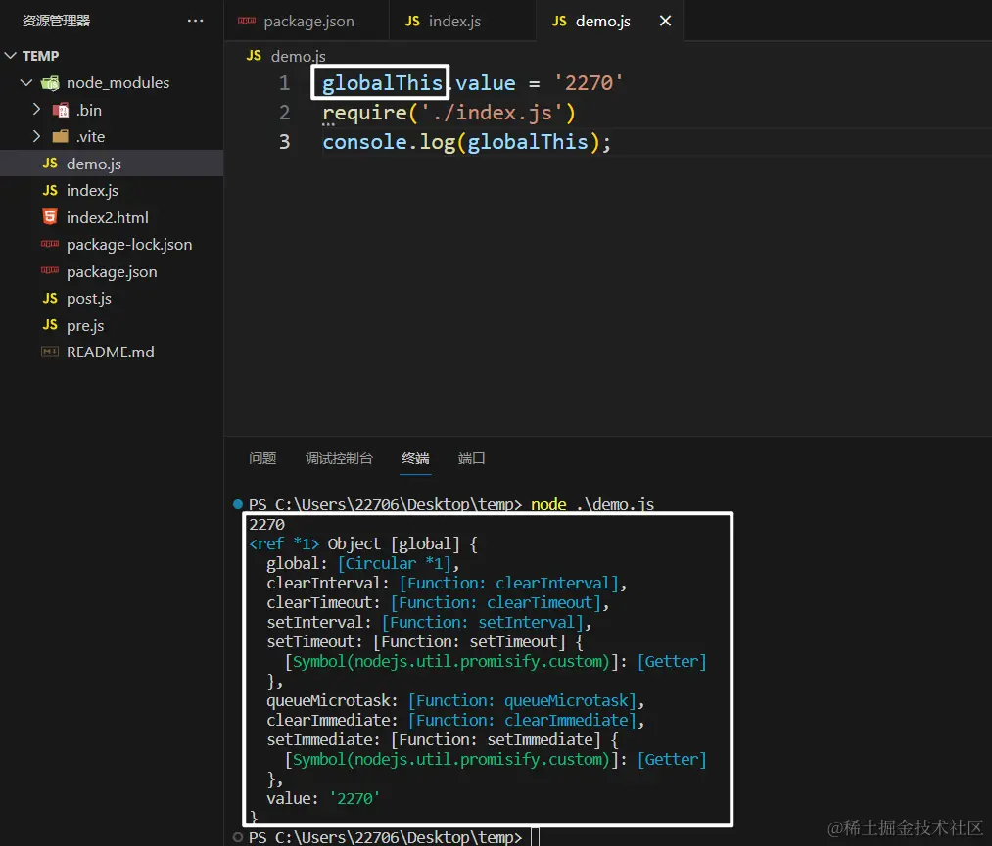Click the npm icon beside package.json in explorer
The height and width of the screenshot is (846, 992).
50,271
